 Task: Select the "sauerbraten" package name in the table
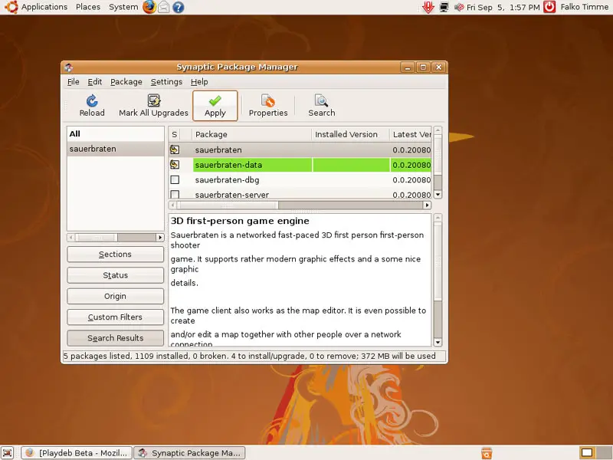coord(218,149)
